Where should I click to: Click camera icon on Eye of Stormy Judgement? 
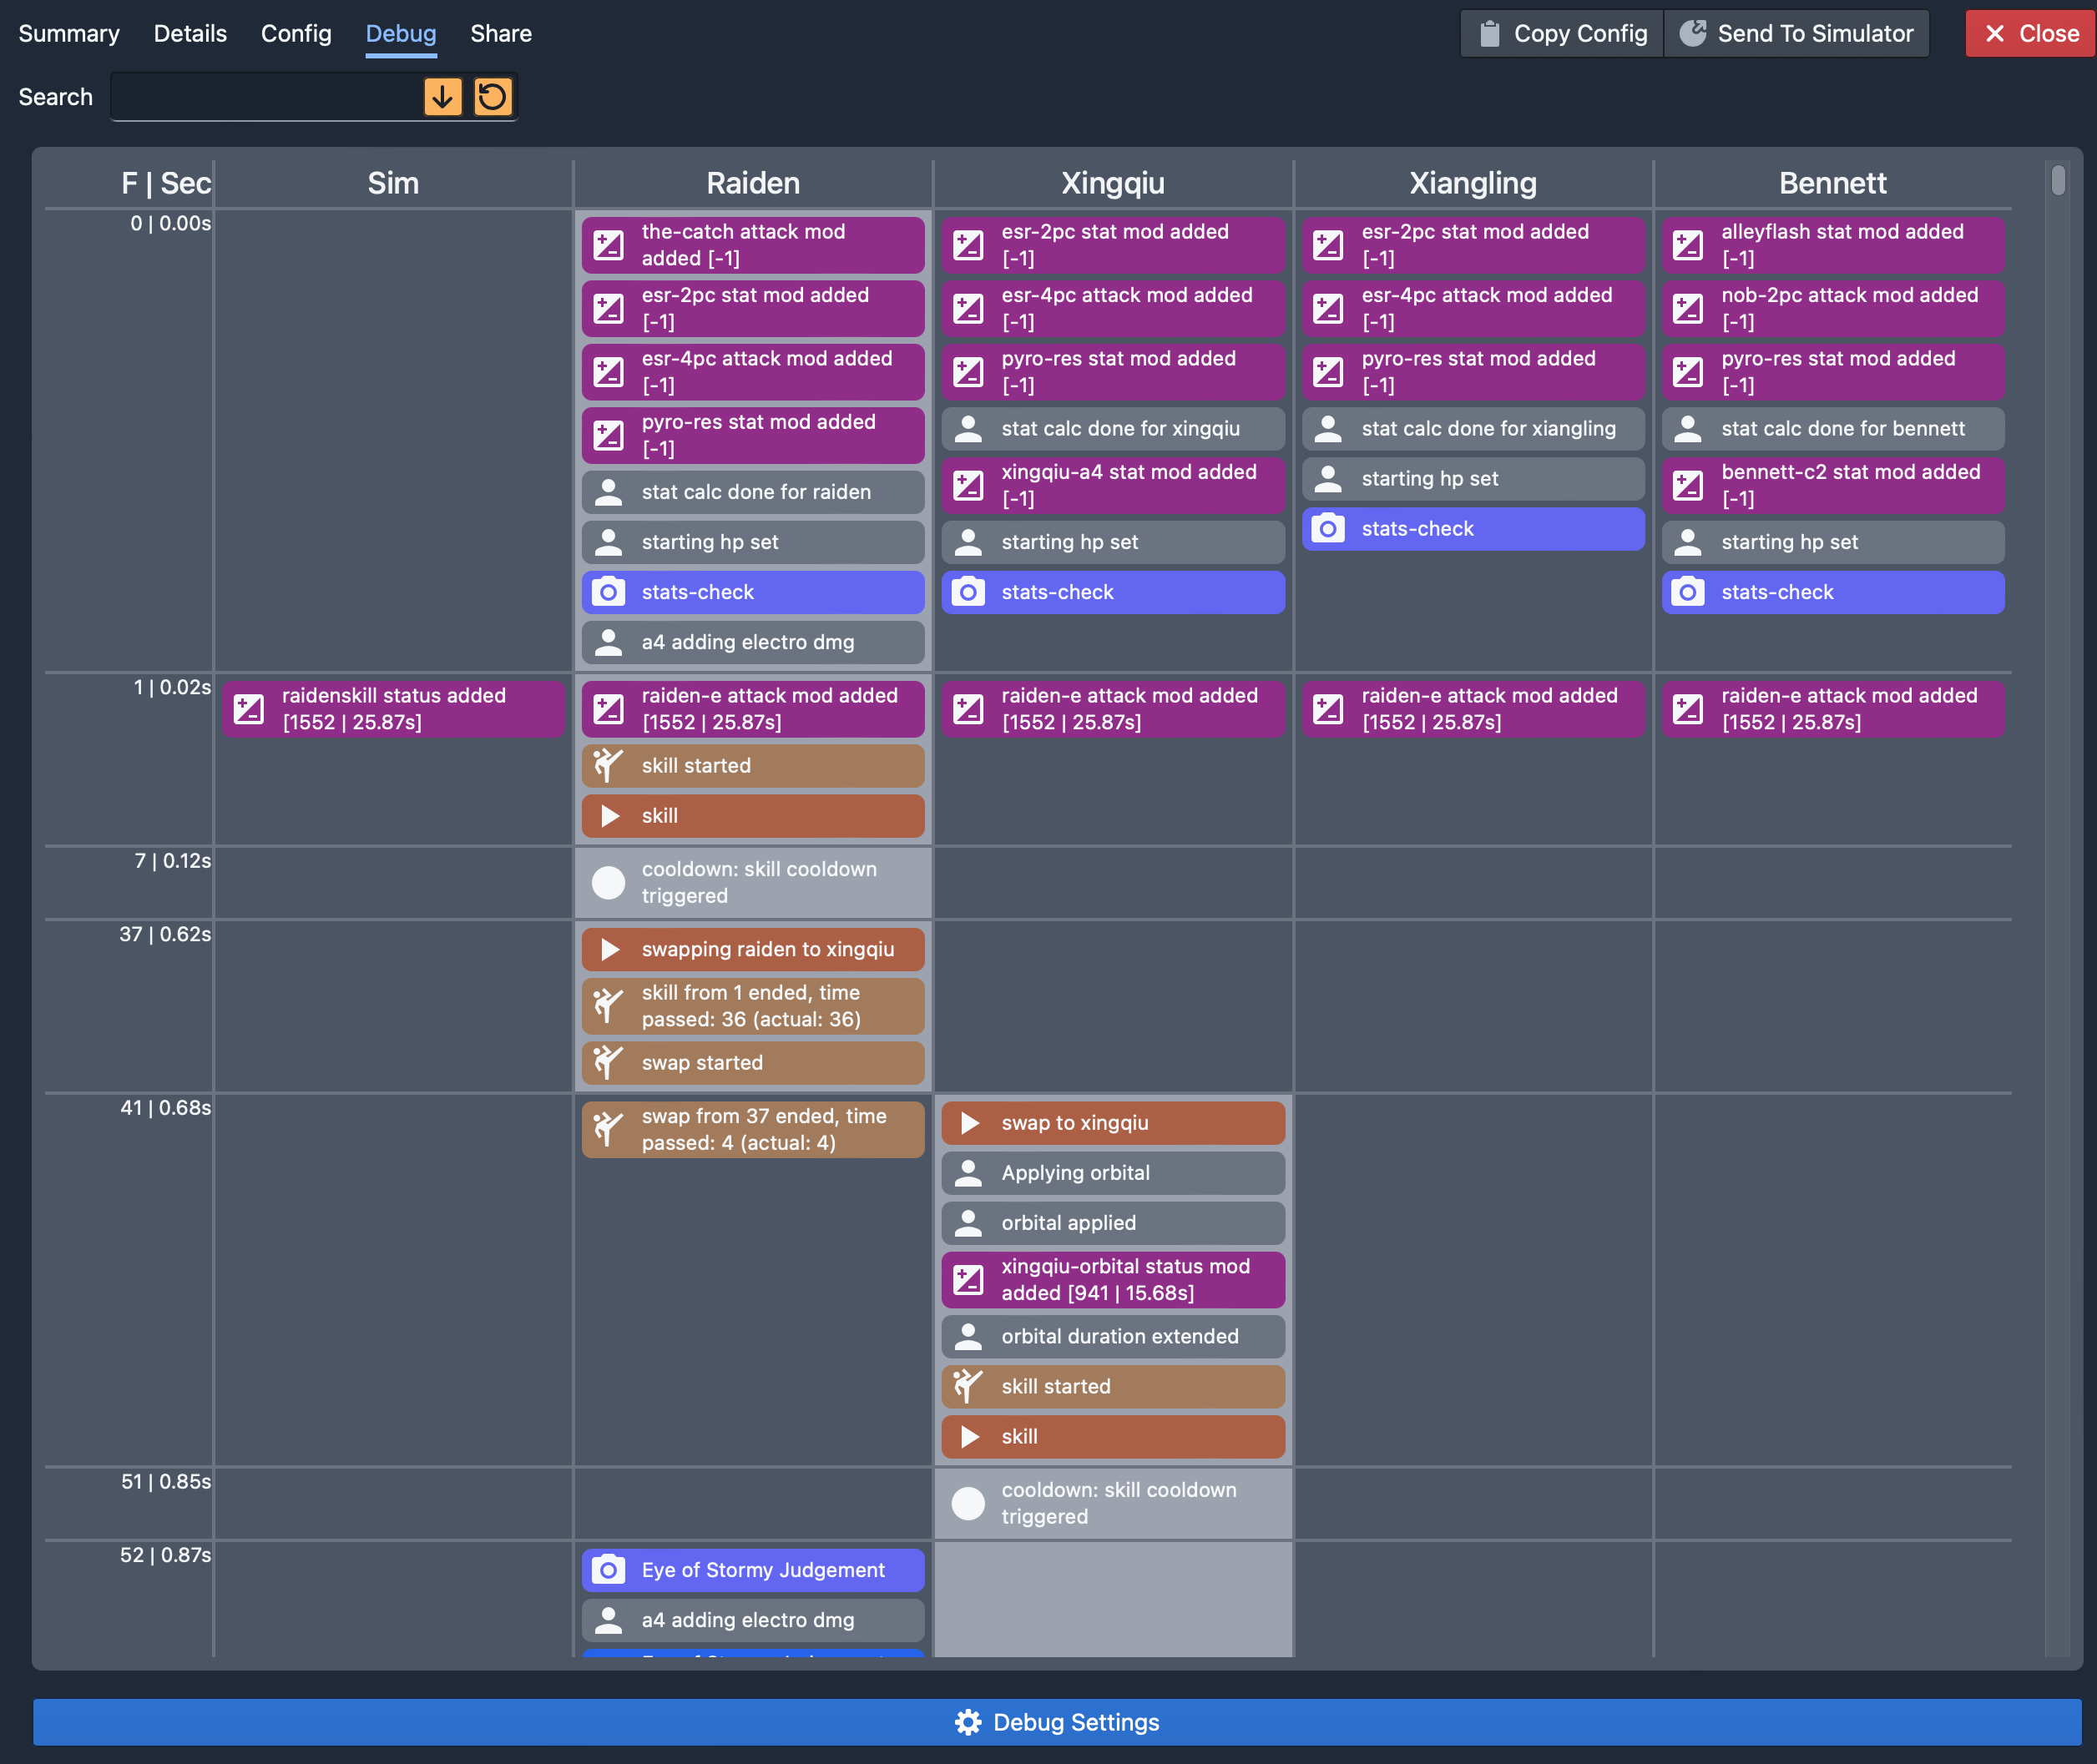(x=609, y=1570)
